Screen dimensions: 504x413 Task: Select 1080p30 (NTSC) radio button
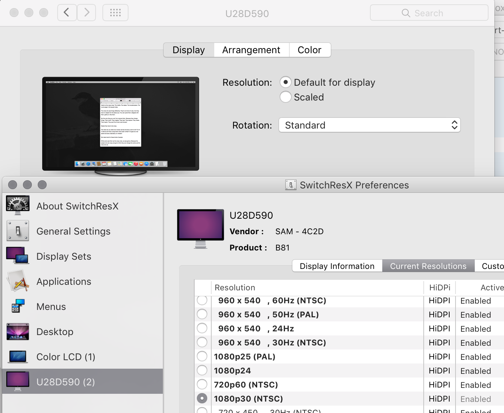point(202,399)
